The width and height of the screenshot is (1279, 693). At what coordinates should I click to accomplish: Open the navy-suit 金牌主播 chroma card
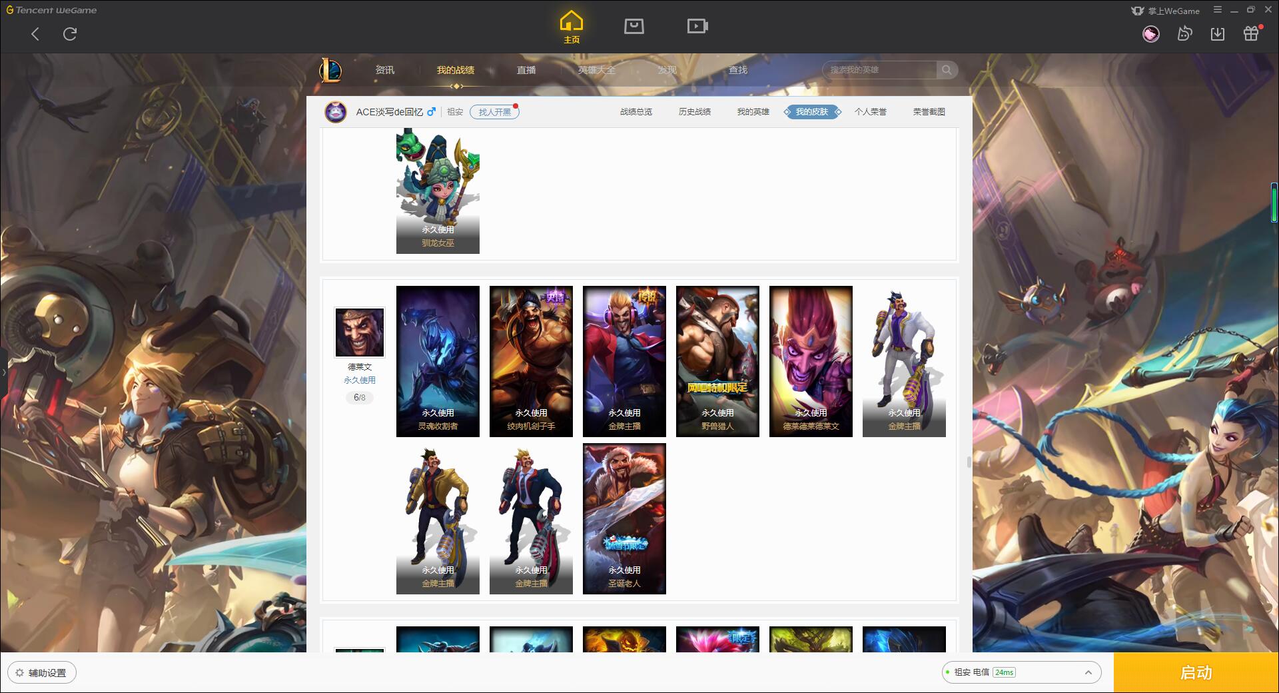(531, 518)
